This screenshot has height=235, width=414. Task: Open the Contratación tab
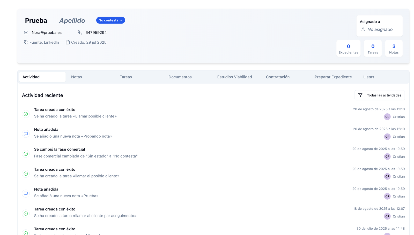click(x=278, y=77)
